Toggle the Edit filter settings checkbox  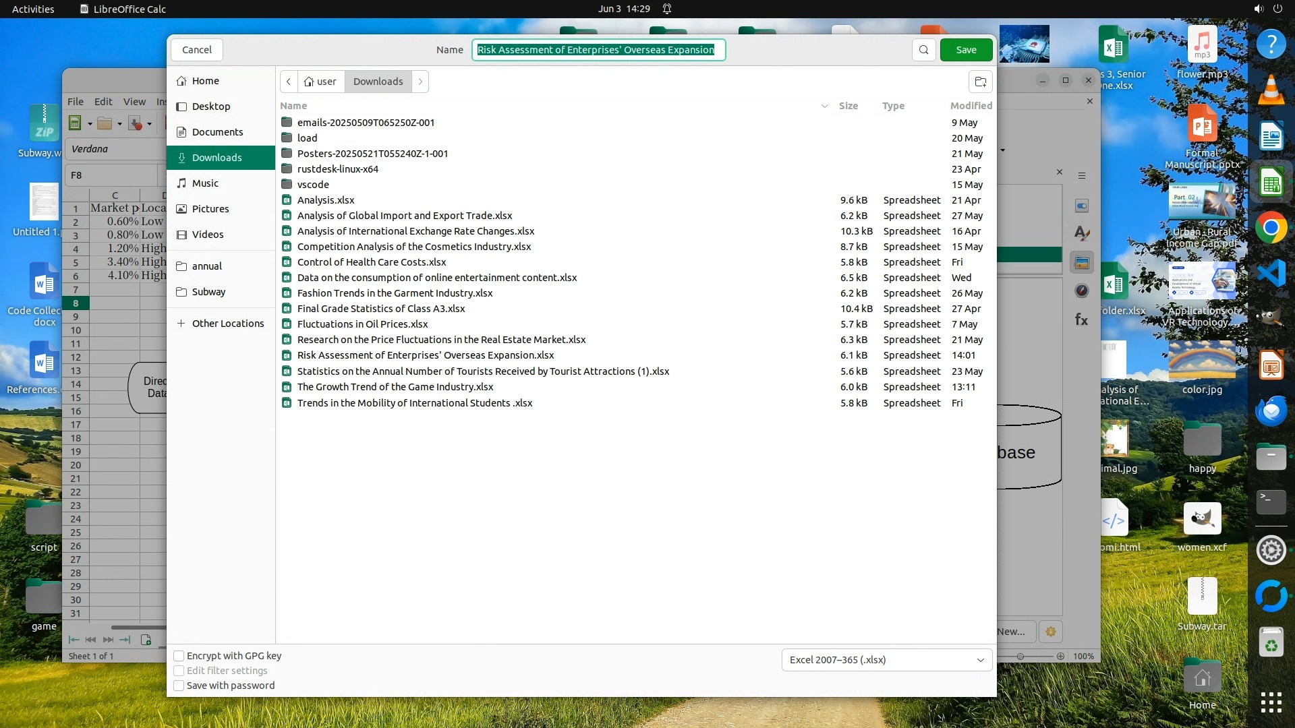pyautogui.click(x=179, y=671)
